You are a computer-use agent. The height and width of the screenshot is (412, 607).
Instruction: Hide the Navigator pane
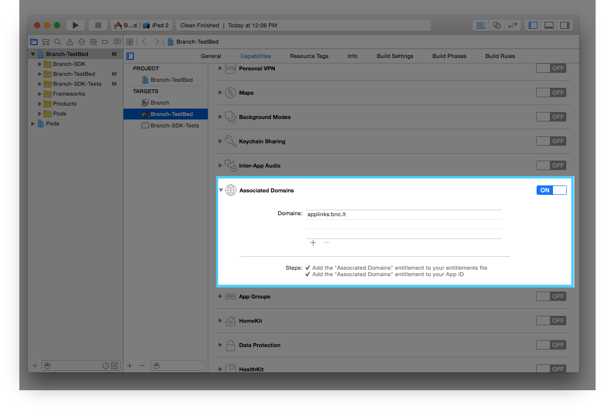click(533, 25)
